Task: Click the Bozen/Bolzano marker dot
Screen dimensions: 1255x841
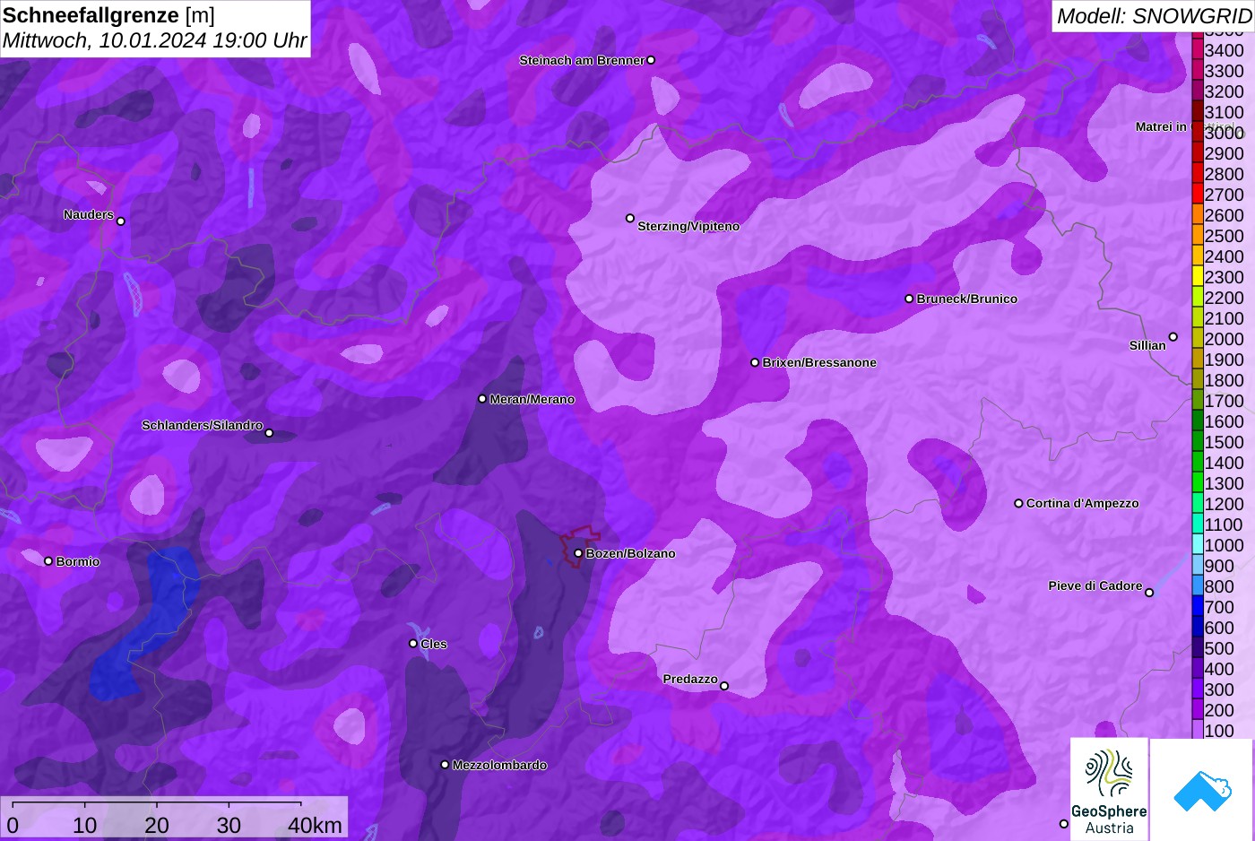Action: [578, 553]
